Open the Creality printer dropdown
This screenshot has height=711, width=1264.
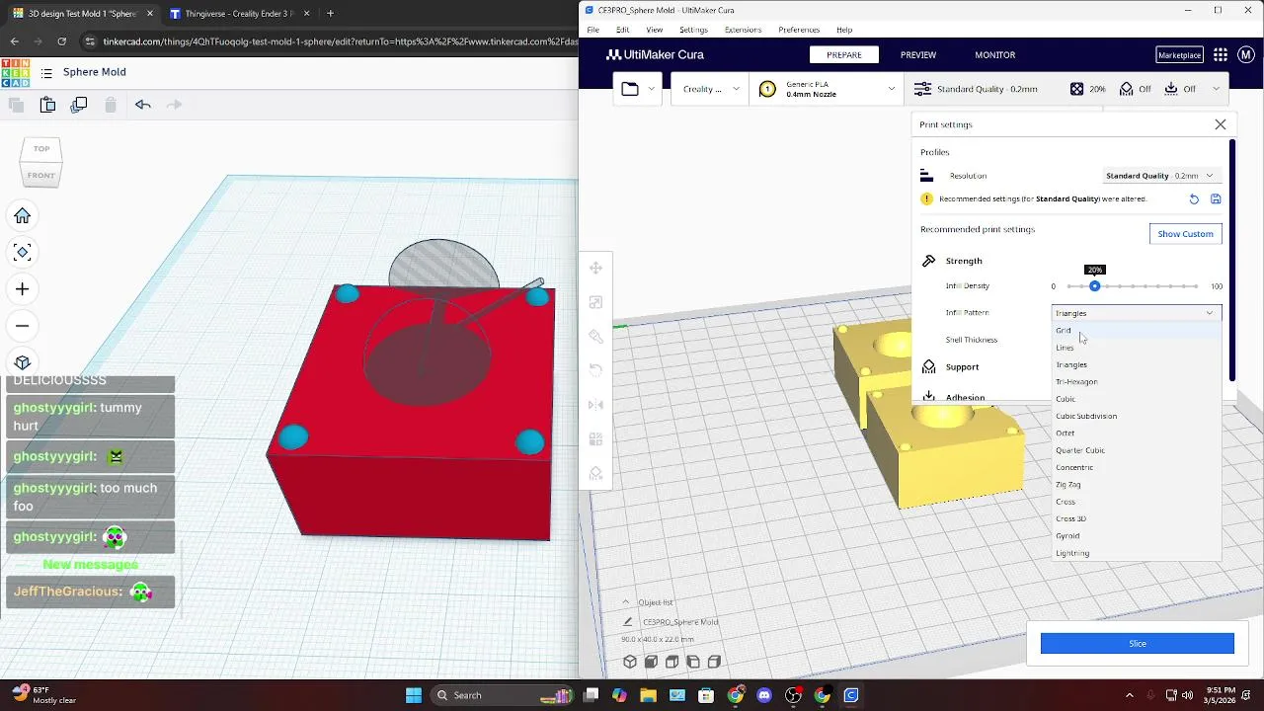click(709, 89)
